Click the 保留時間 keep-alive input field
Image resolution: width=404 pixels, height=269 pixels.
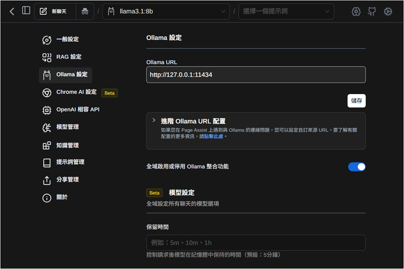(x=256, y=243)
